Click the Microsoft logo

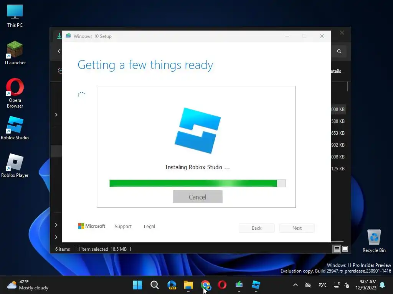point(92,226)
